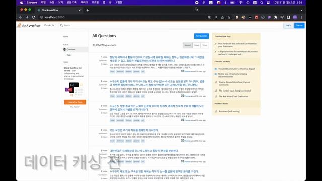Focus the Stack Overflow search field
Screen dimensions: 322x181
point(171,25)
